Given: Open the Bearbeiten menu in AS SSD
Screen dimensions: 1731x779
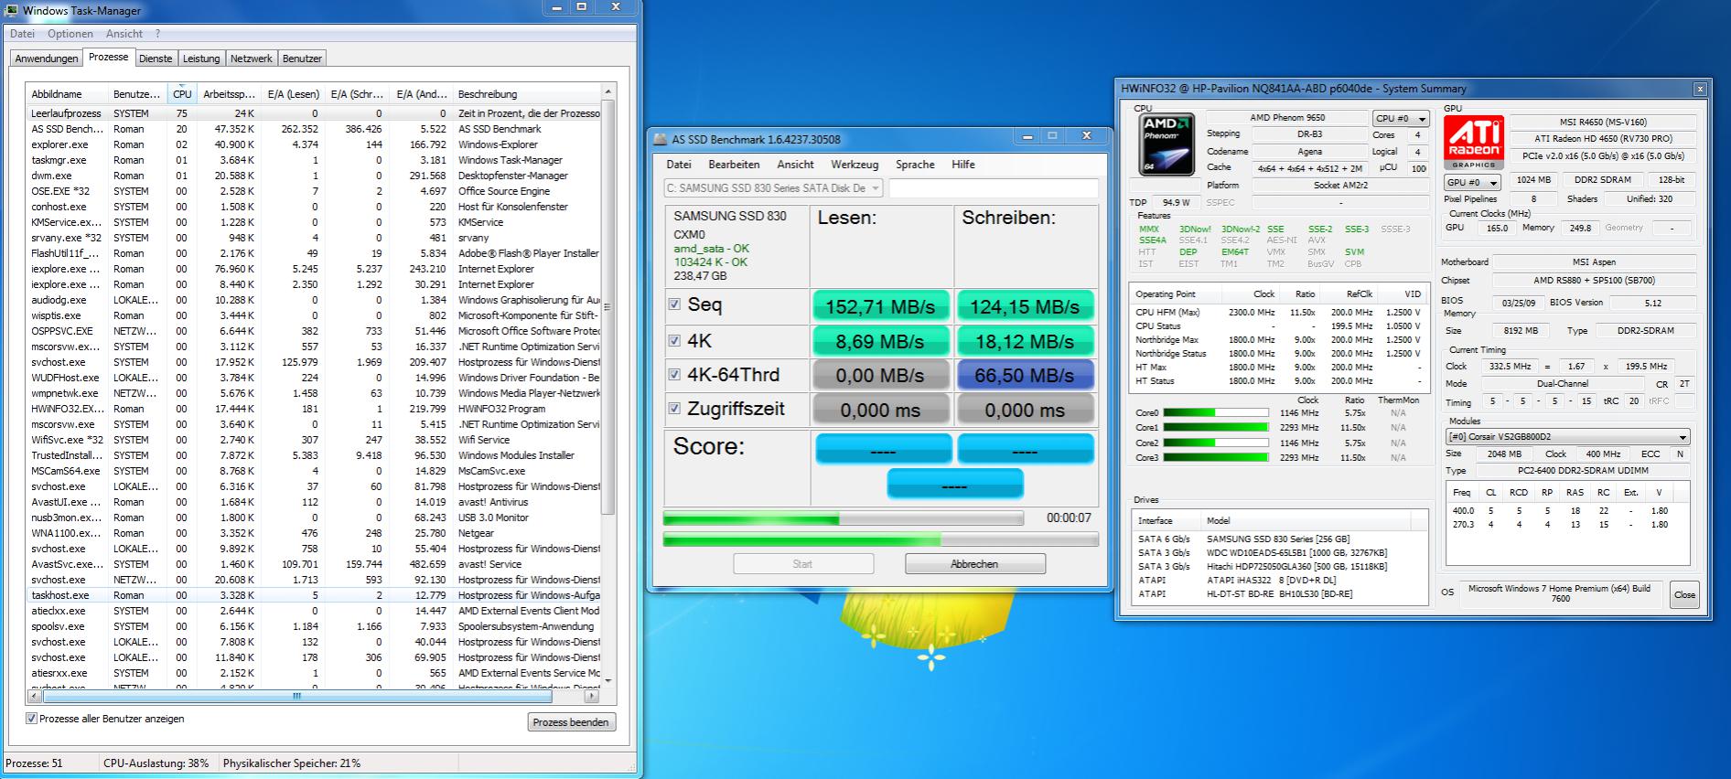Looking at the screenshot, I should 734,165.
